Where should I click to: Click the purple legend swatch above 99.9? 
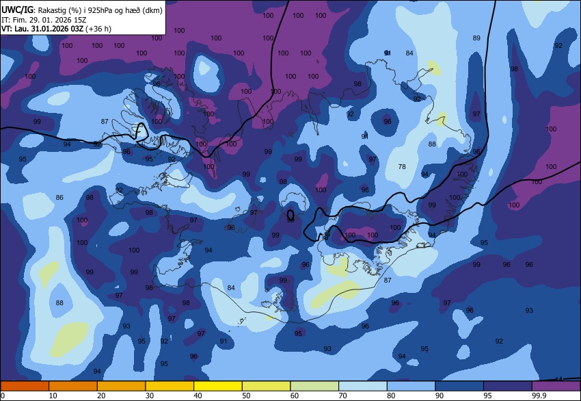pyautogui.click(x=556, y=386)
